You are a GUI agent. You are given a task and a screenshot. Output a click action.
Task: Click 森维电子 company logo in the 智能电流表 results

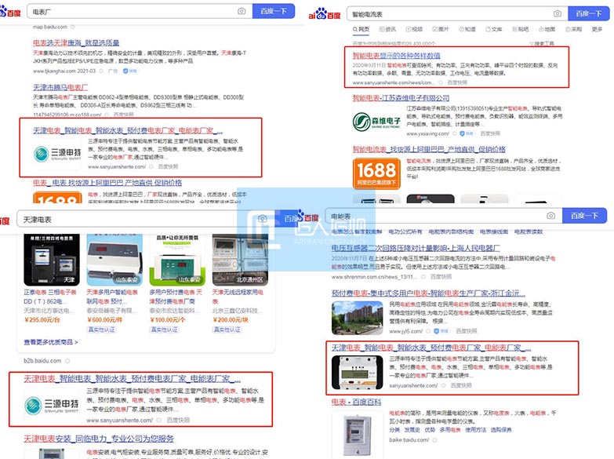click(x=376, y=121)
